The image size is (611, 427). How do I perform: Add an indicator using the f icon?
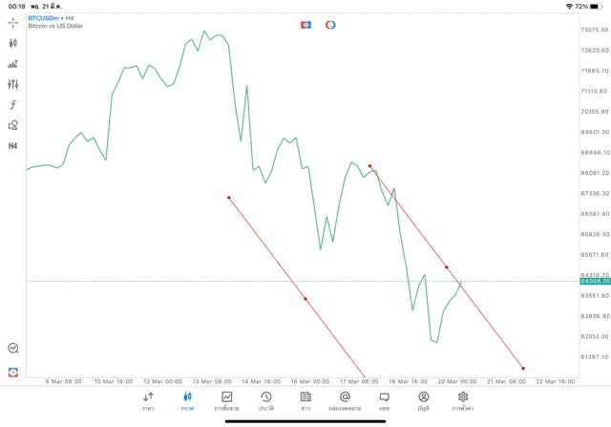click(x=13, y=105)
